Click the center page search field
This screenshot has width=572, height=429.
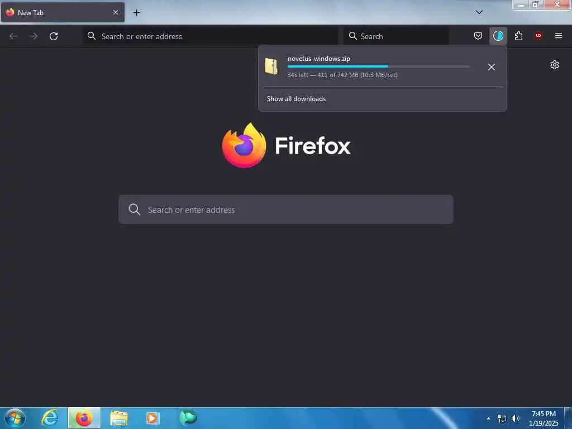(286, 209)
